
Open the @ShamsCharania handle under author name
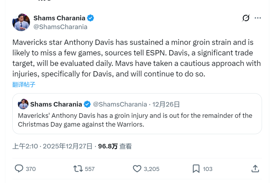(60, 27)
